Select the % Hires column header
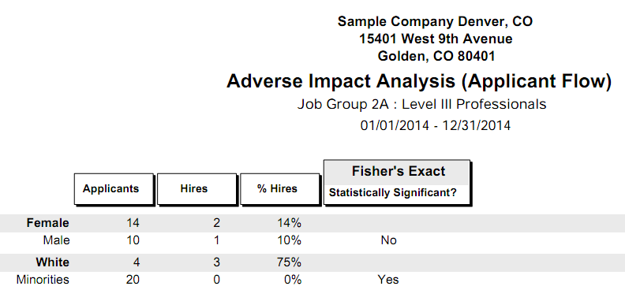Screen dimensions: 625x301 [x=280, y=189]
